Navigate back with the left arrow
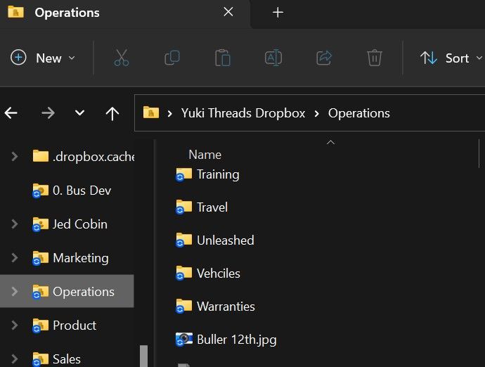Image resolution: width=485 pixels, height=367 pixels. pyautogui.click(x=11, y=113)
